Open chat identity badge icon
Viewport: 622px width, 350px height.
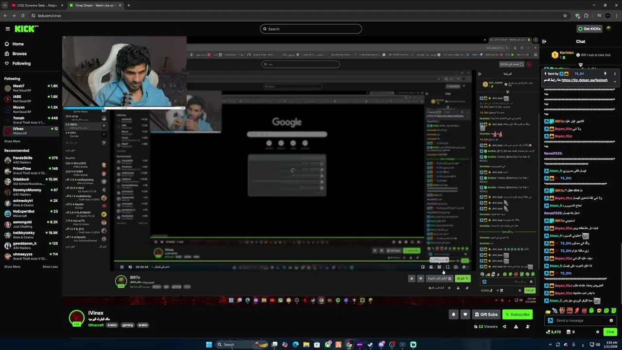550,320
